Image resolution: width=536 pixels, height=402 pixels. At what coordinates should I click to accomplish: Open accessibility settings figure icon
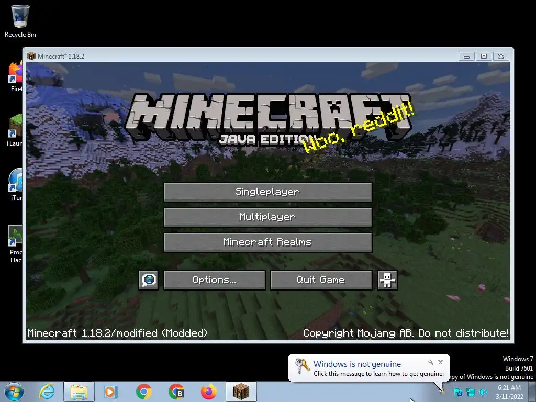click(x=387, y=280)
